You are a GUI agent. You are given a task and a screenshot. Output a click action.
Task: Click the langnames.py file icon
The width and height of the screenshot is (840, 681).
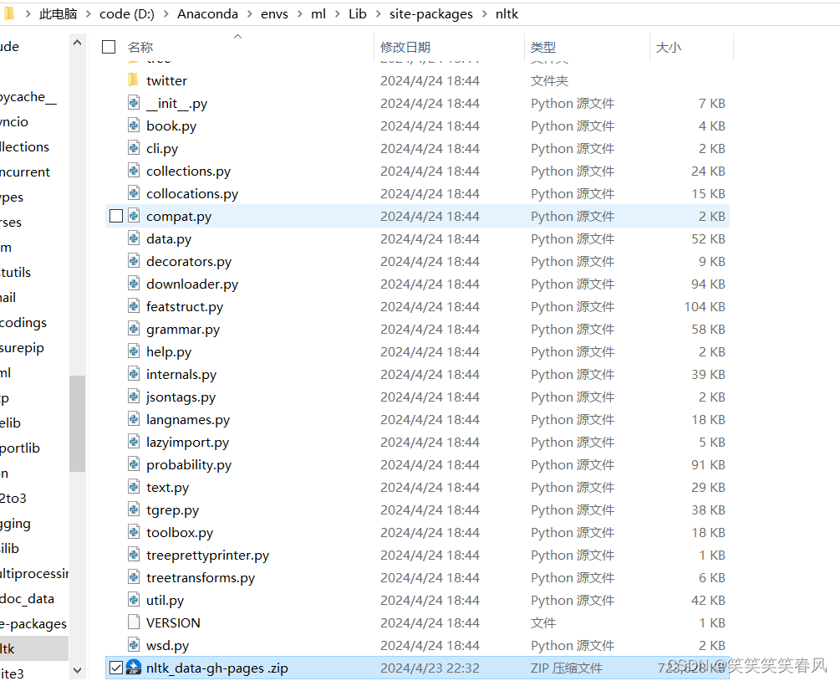134,419
